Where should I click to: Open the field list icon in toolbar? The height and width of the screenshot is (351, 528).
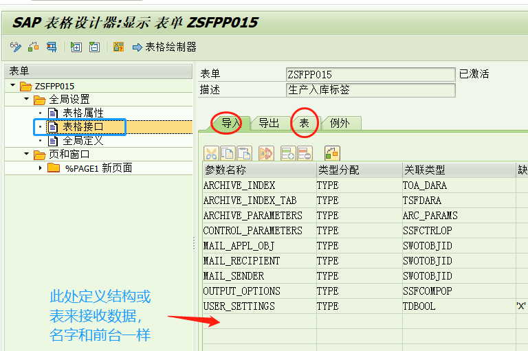click(x=118, y=47)
